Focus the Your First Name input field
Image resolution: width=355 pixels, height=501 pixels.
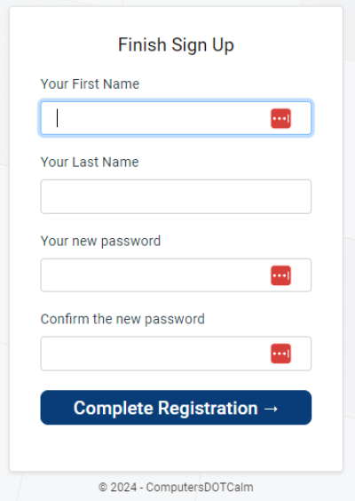pos(176,118)
